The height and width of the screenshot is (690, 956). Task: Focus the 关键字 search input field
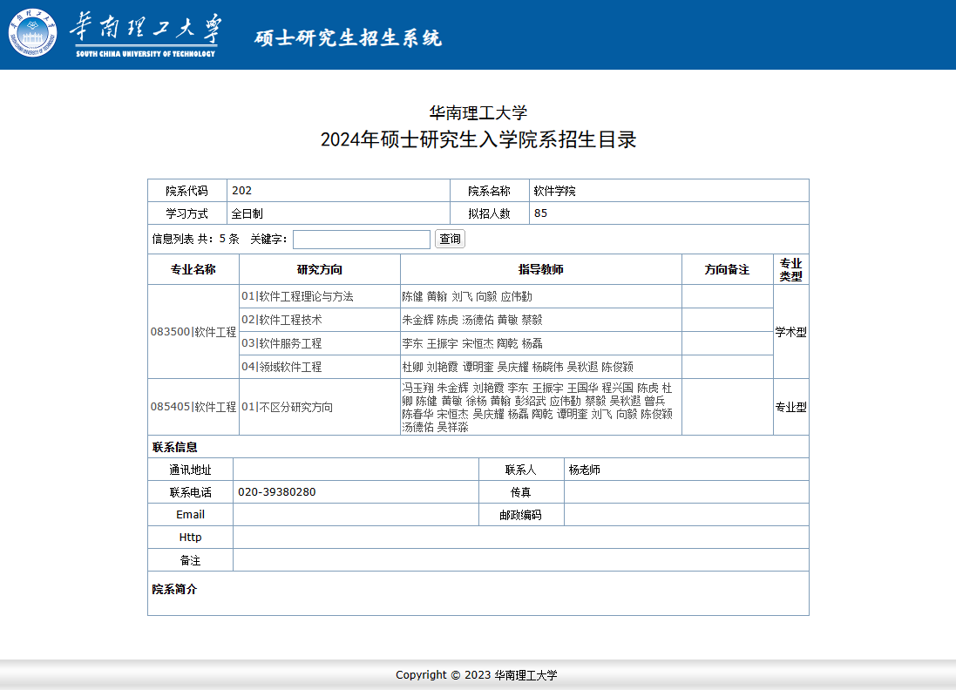click(x=362, y=239)
